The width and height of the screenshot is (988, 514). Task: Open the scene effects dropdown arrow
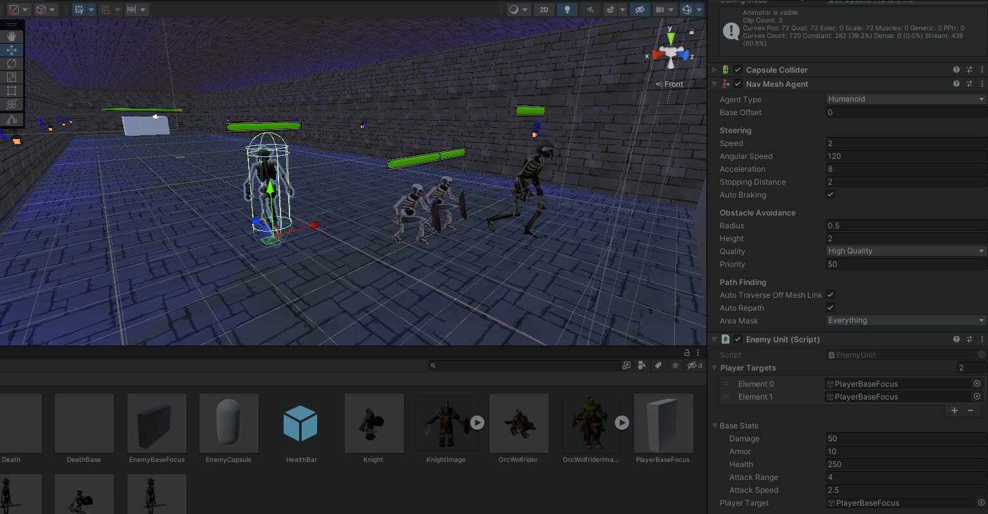[x=623, y=10]
